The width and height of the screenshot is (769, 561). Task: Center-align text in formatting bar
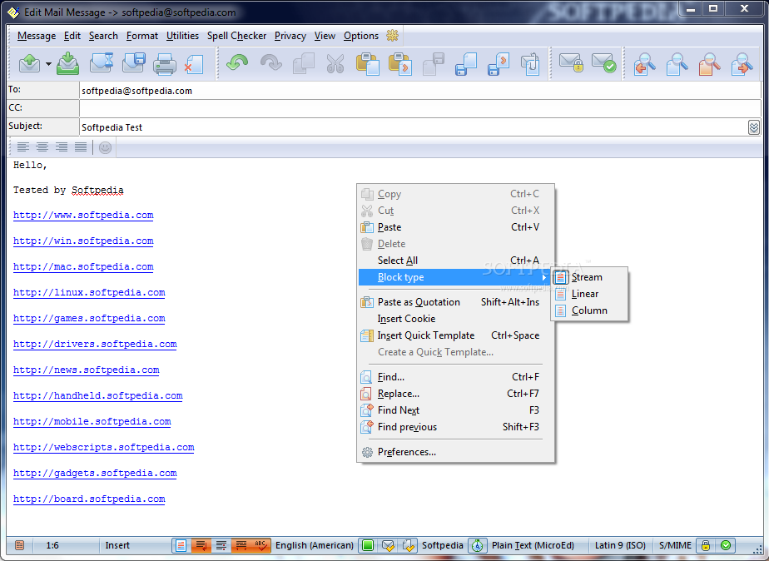click(x=42, y=147)
